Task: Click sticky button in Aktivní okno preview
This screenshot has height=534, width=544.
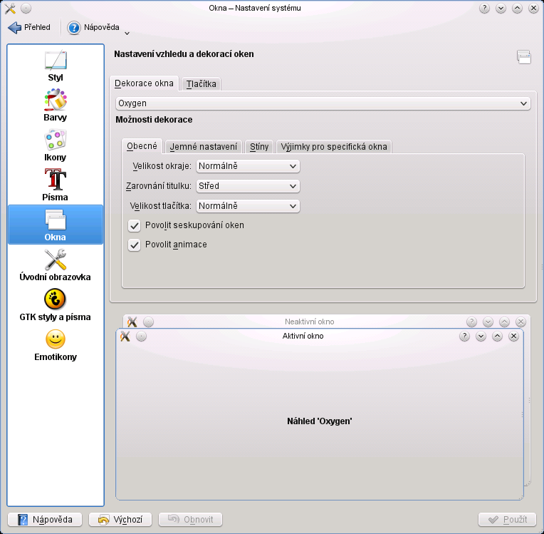Action: point(141,337)
